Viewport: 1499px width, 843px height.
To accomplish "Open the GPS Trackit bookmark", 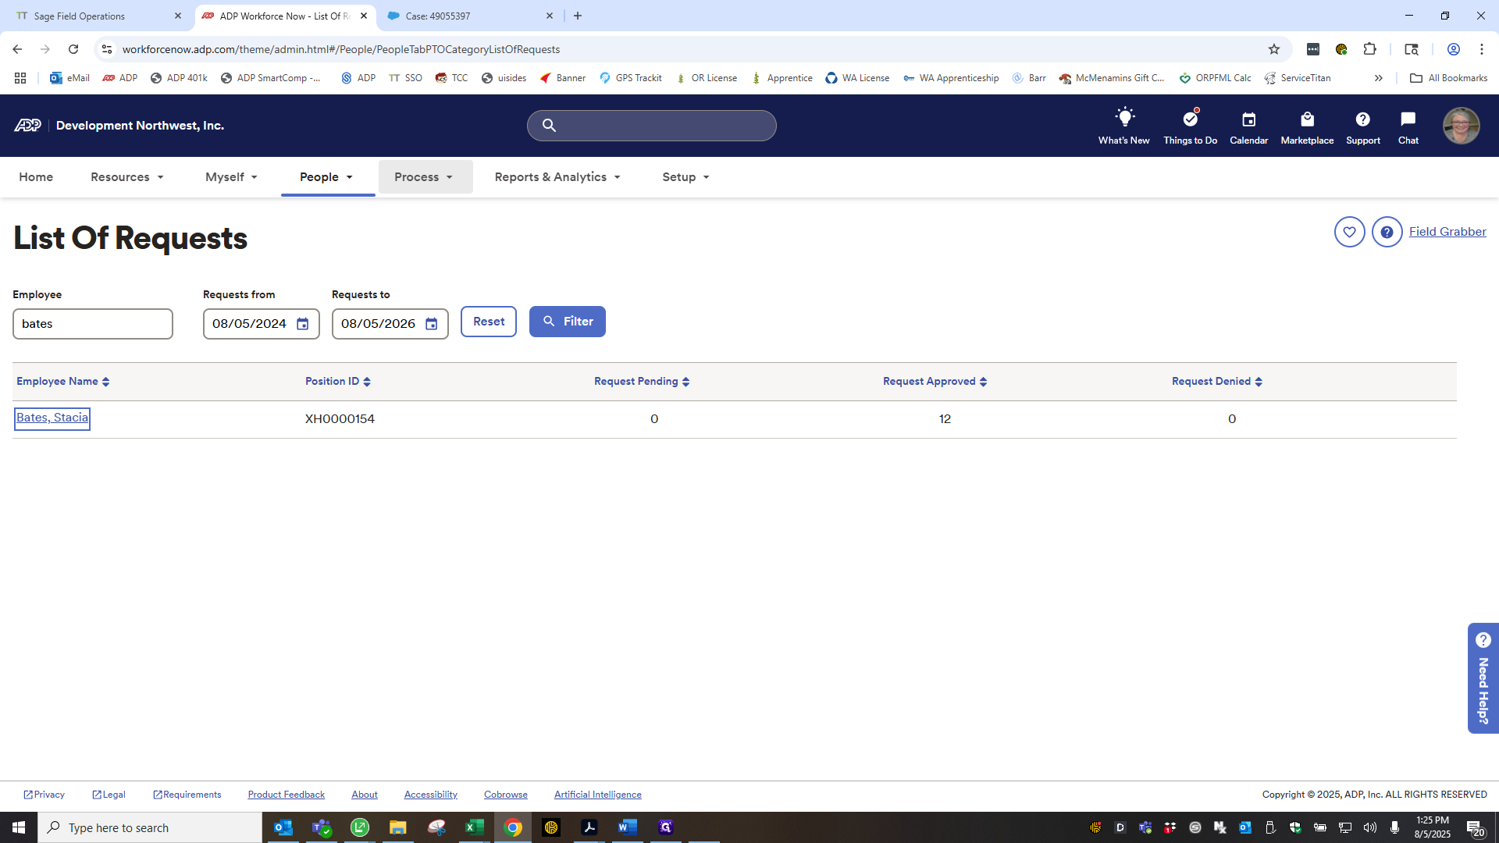I will [631, 78].
